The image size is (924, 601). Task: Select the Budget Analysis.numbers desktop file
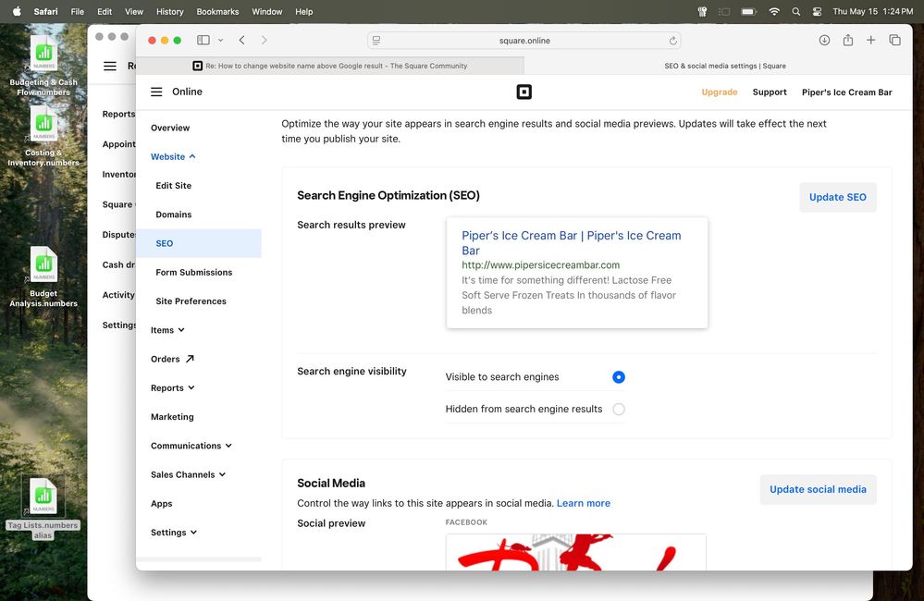tap(43, 276)
